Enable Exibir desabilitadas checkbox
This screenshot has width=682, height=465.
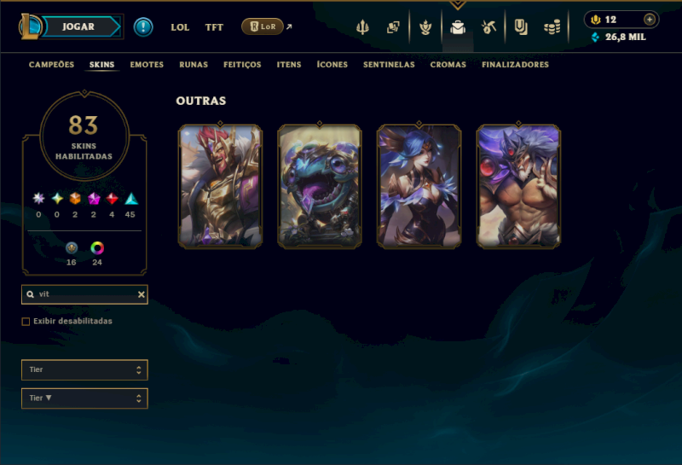pos(26,322)
